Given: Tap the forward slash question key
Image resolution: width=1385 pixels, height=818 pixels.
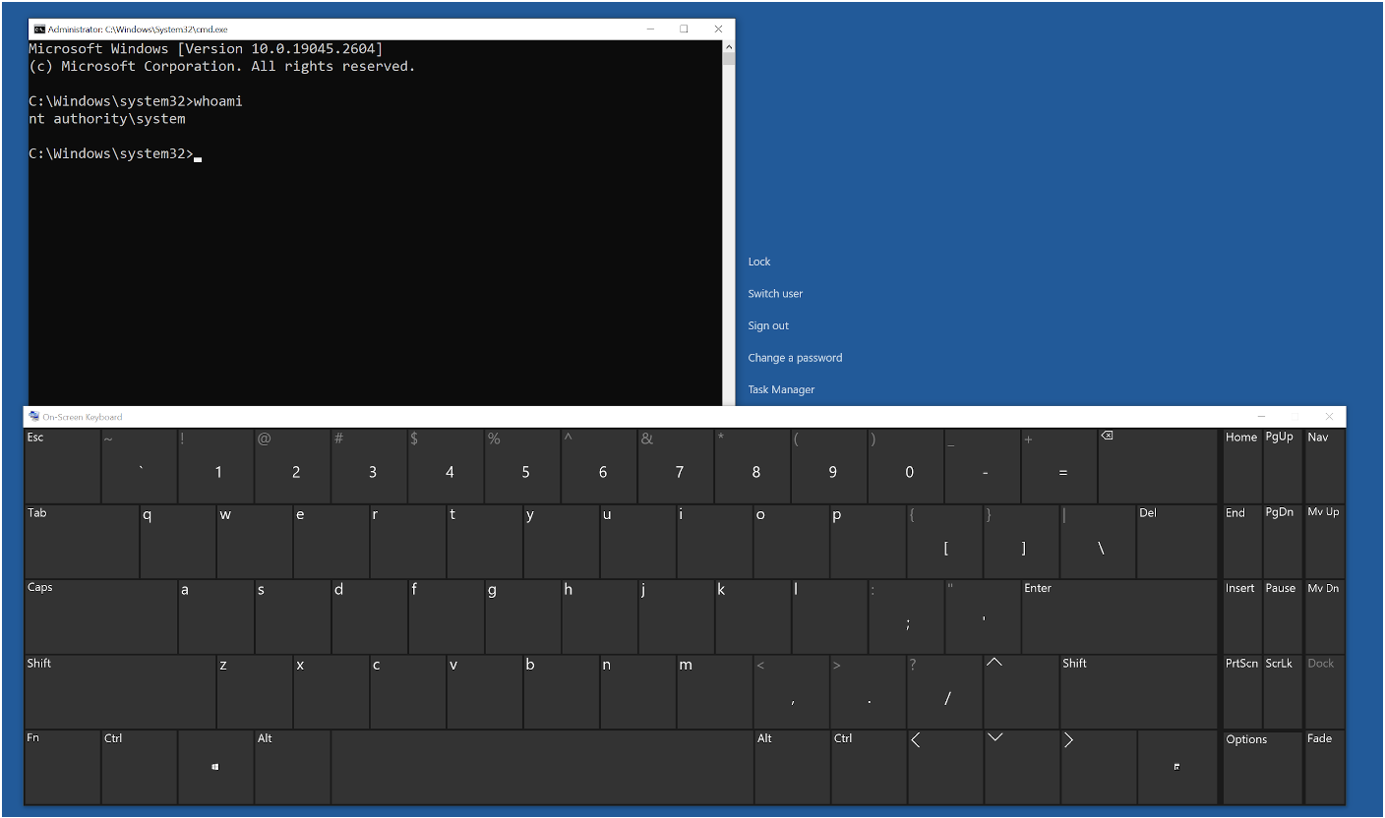Looking at the screenshot, I should (x=944, y=691).
